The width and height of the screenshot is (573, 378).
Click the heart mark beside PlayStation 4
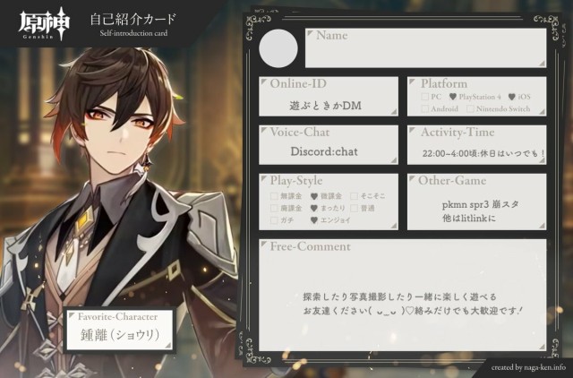pyautogui.click(x=453, y=97)
